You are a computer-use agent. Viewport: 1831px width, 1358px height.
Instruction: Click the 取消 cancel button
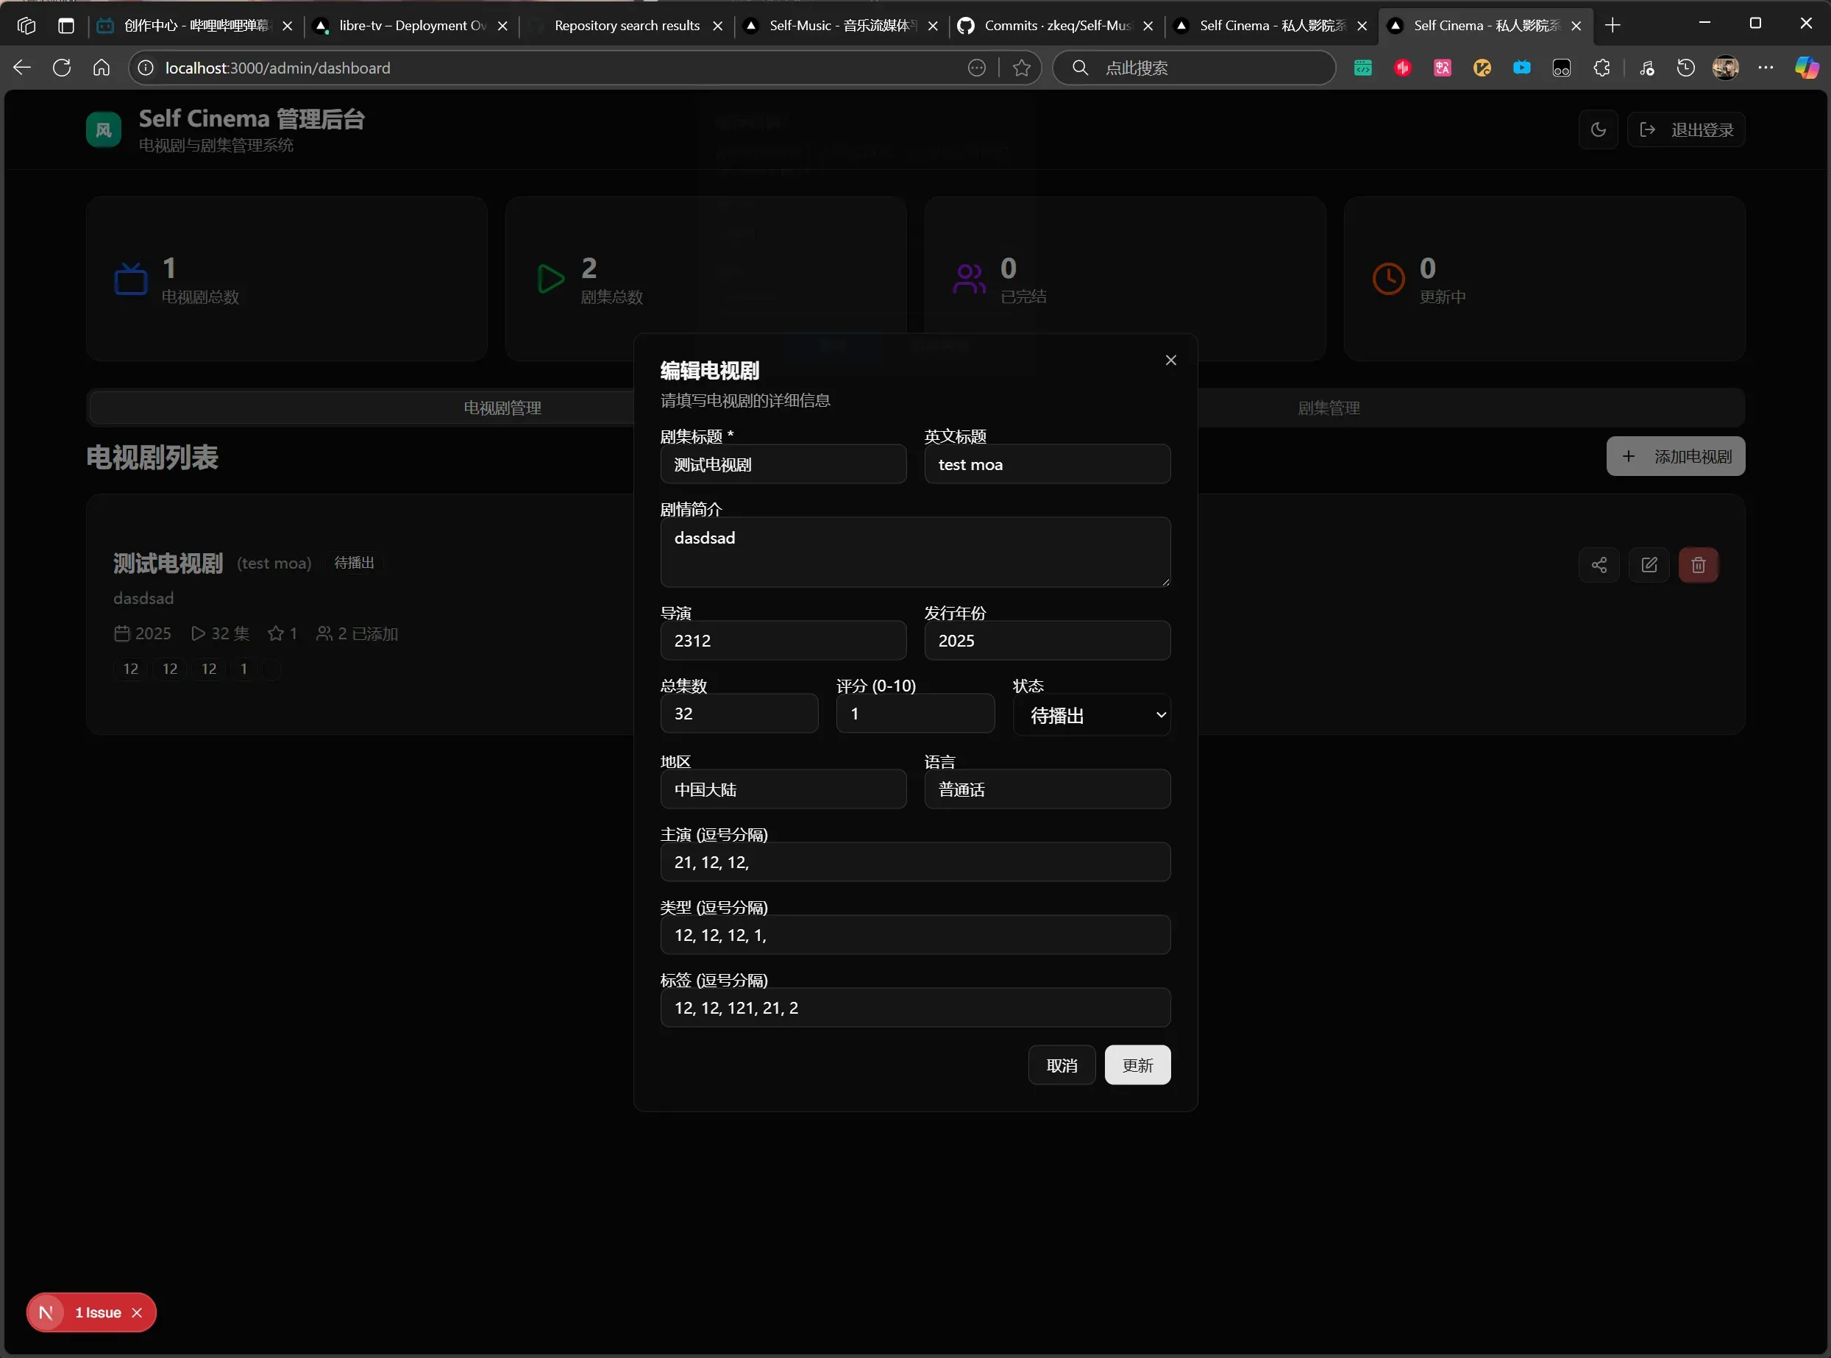1061,1065
